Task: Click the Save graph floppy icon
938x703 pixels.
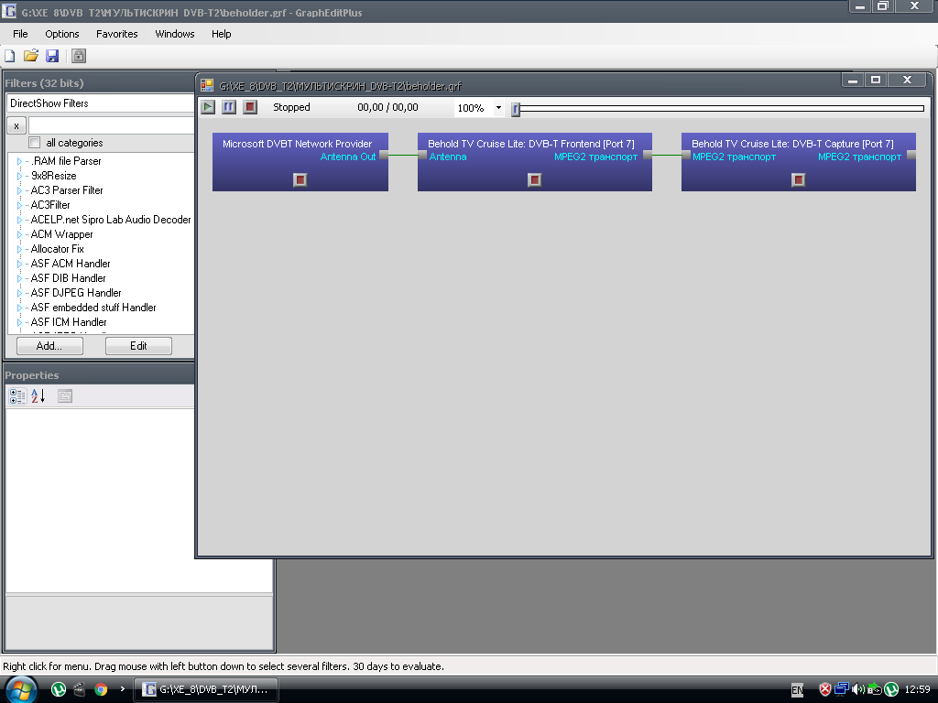Action: pyautogui.click(x=52, y=56)
